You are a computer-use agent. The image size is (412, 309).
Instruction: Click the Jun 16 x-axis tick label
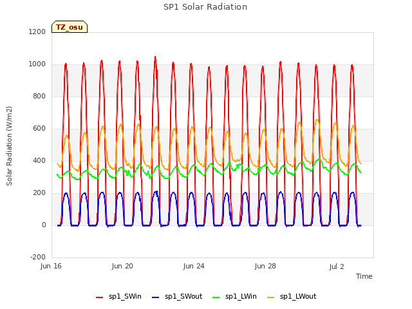[51, 266]
